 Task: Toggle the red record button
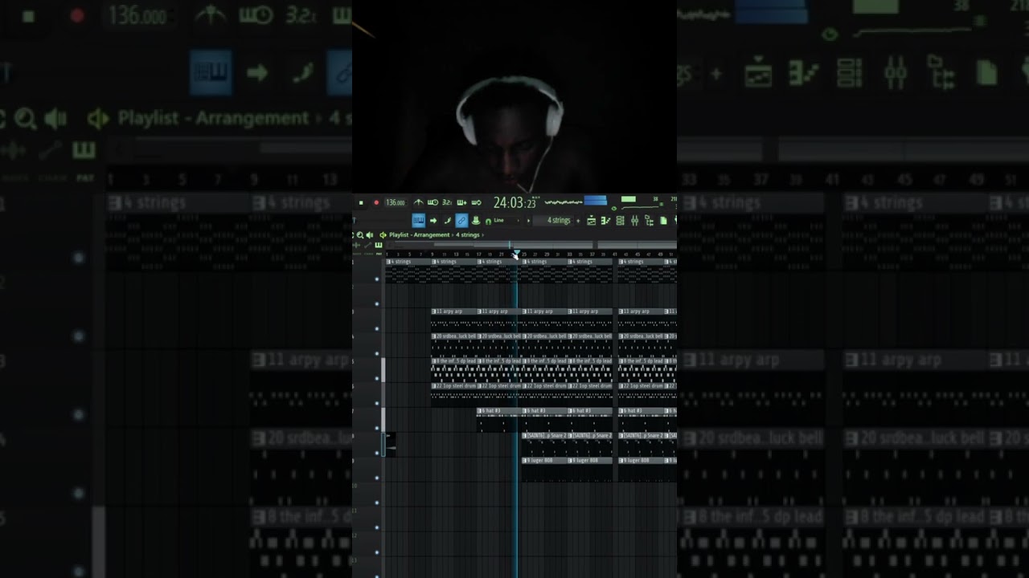(376, 202)
